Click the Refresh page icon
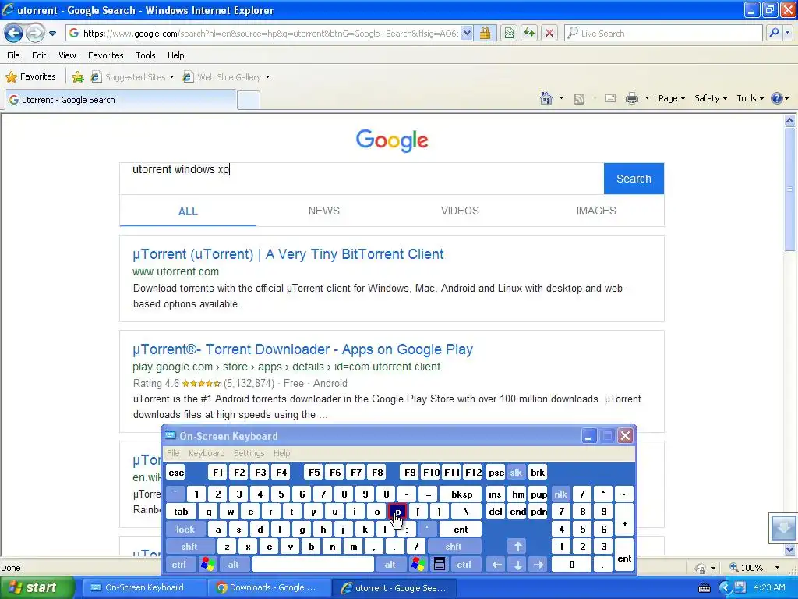Image resolution: width=798 pixels, height=599 pixels. click(x=529, y=33)
